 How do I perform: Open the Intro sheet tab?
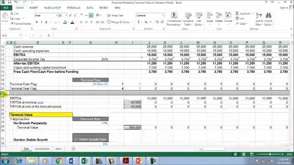click(58, 148)
